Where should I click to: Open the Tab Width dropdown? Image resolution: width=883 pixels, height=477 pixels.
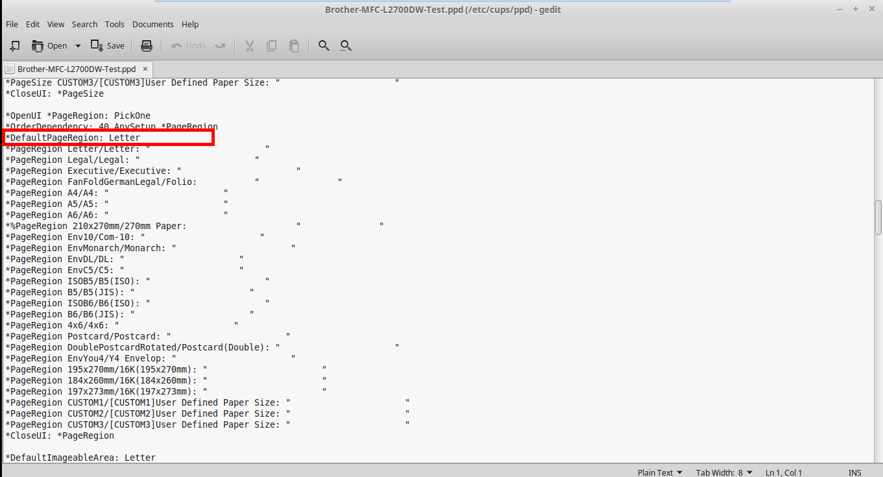[724, 472]
